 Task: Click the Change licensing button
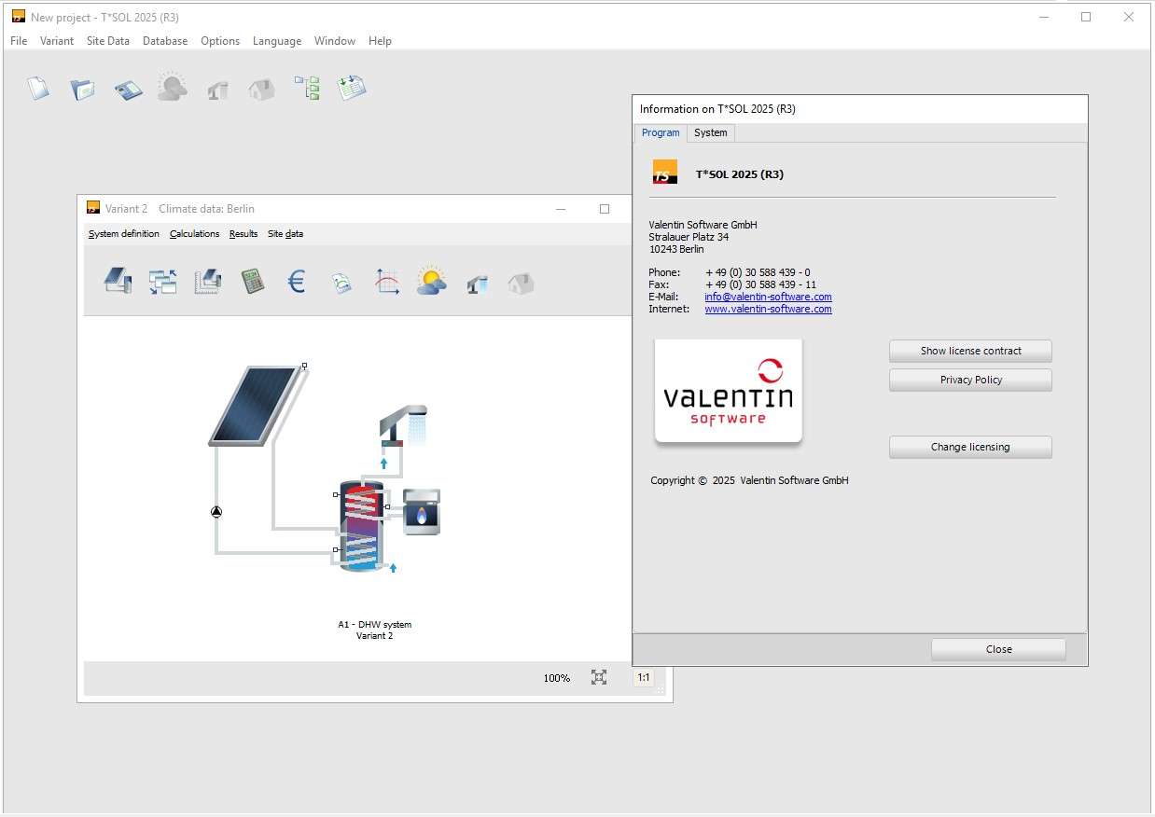(970, 447)
